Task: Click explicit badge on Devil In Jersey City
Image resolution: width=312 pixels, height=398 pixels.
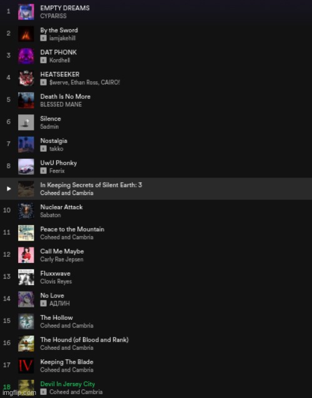Action: click(x=43, y=392)
